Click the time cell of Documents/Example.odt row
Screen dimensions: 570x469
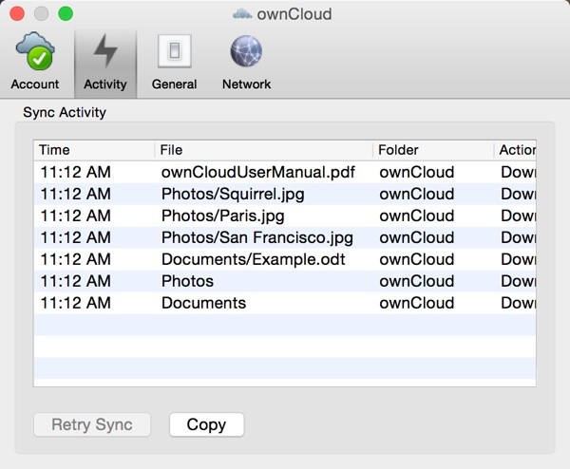pos(76,259)
